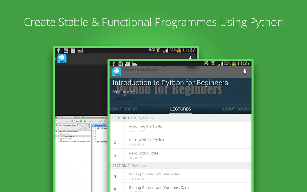Screen dimensions: 307x192
Task: Click the Debug bug icon in PyDev toolbar
Action: [x=77, y=121]
